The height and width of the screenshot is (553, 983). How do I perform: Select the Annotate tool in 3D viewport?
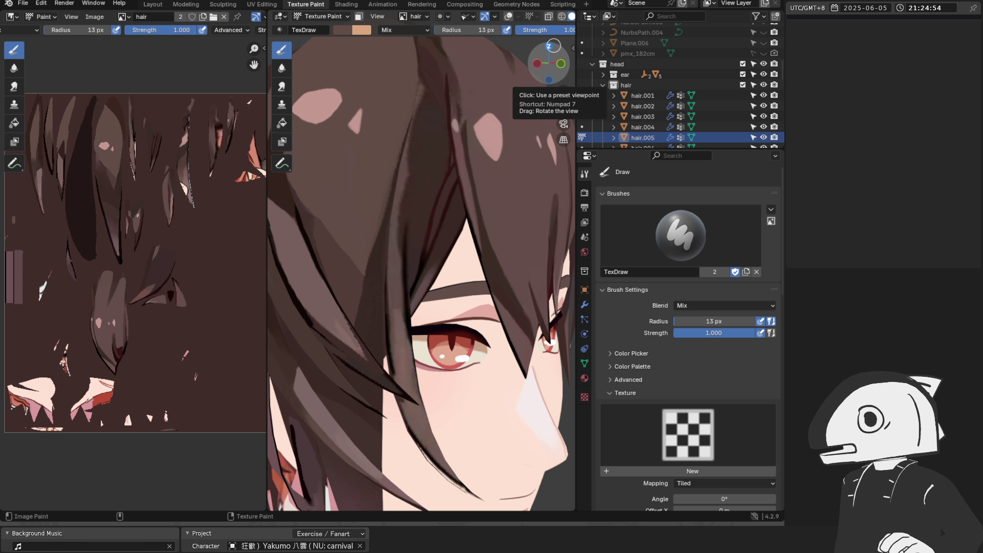(281, 164)
